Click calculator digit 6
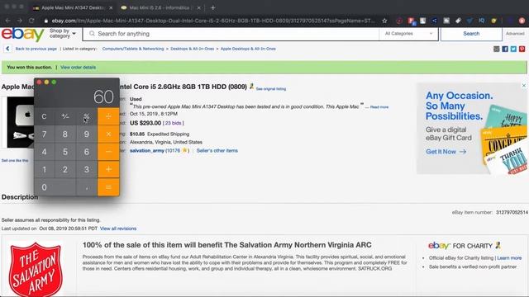This screenshot has height=297, width=529. 86,152
